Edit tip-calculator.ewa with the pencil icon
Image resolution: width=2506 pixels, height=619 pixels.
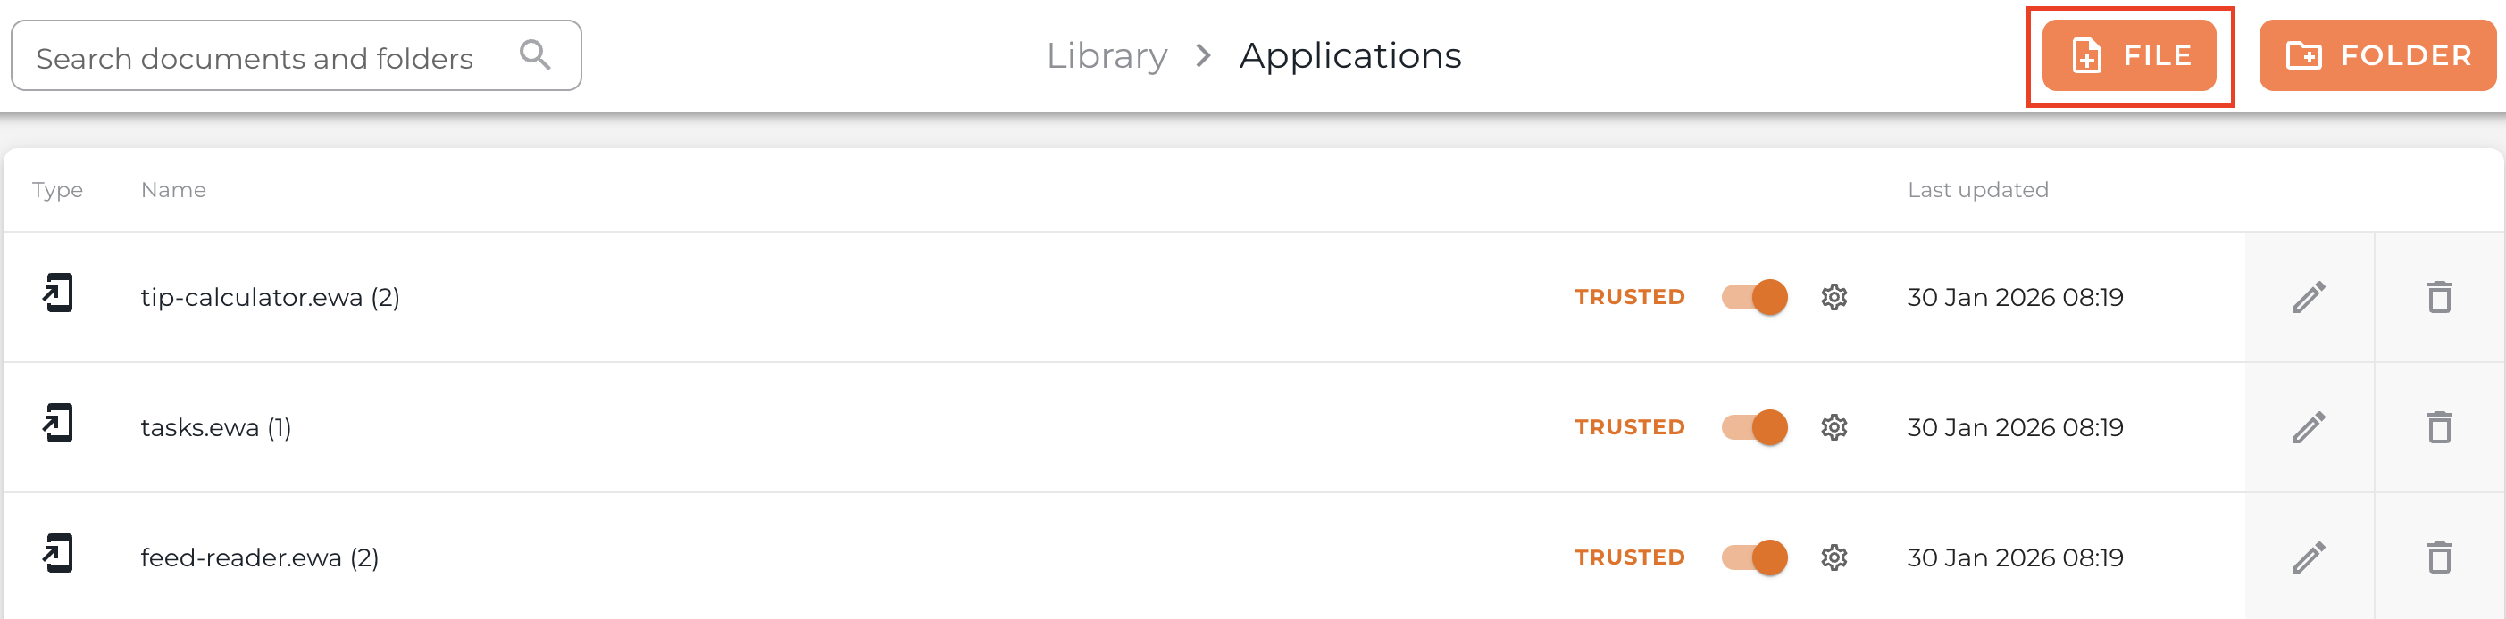click(x=2309, y=297)
